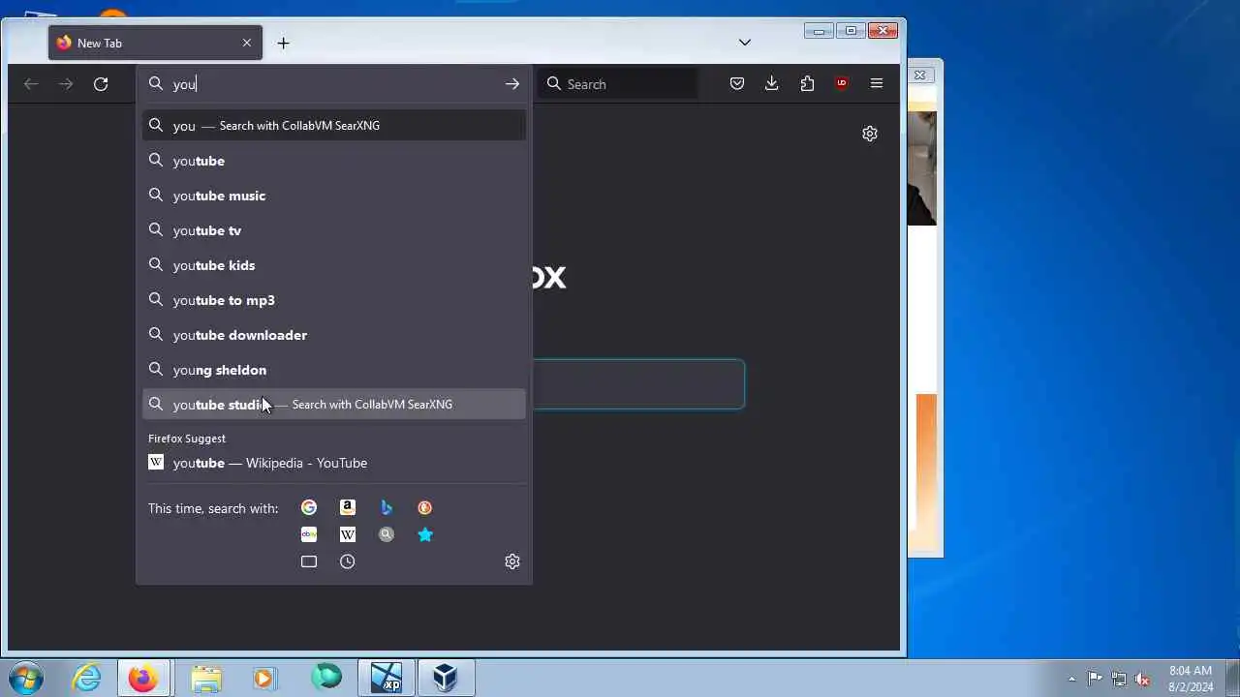The height and width of the screenshot is (697, 1240).
Task: Open the Firefox application menu
Action: 877,84
